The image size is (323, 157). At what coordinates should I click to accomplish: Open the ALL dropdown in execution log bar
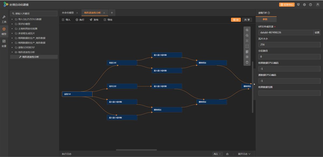point(217,154)
